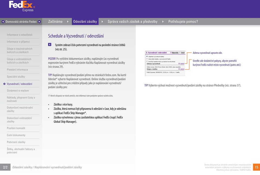Click bullet icon beside Vyzvednutí / odevzdání
The height and width of the screenshot is (175, 260).
tap(4, 84)
